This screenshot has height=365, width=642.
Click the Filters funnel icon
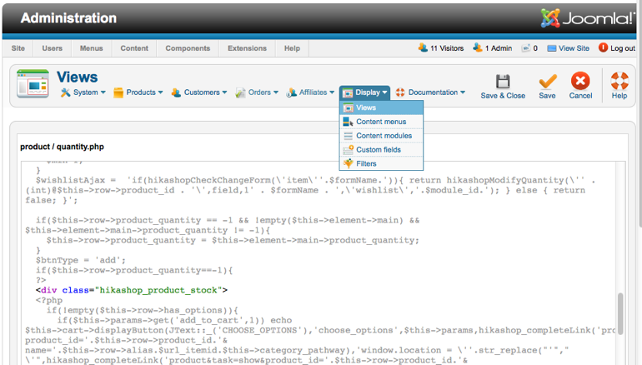(348, 163)
